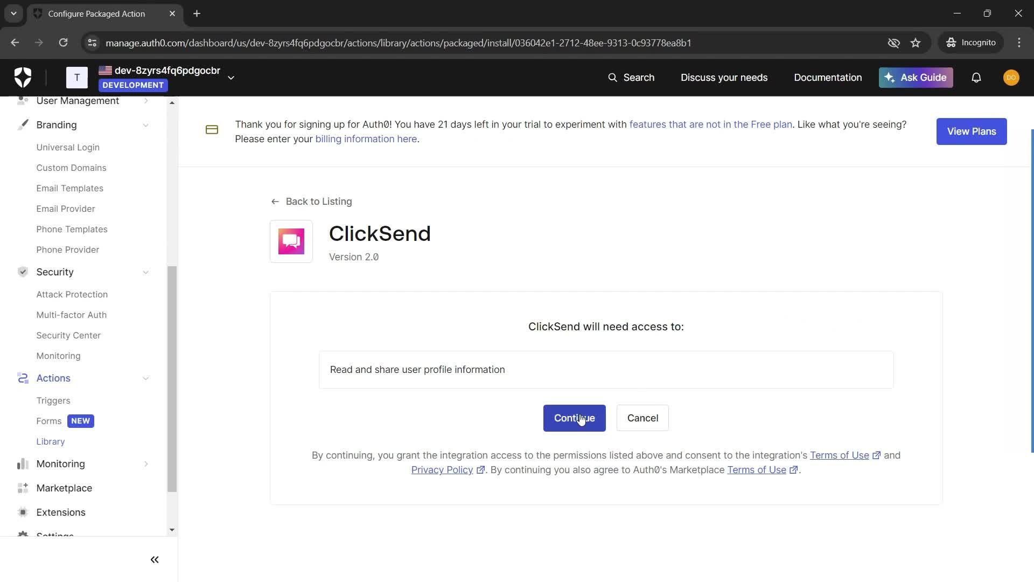Go back in browser history
1034x582 pixels.
pos(15,43)
